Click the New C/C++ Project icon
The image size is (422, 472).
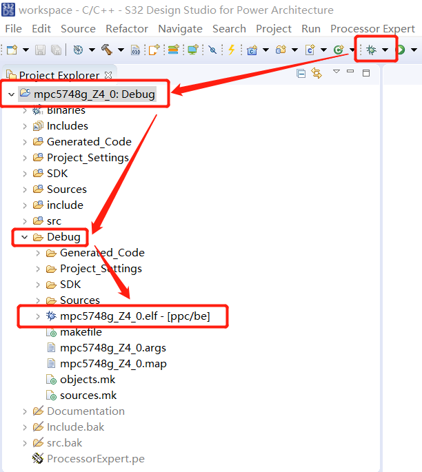(x=252, y=50)
